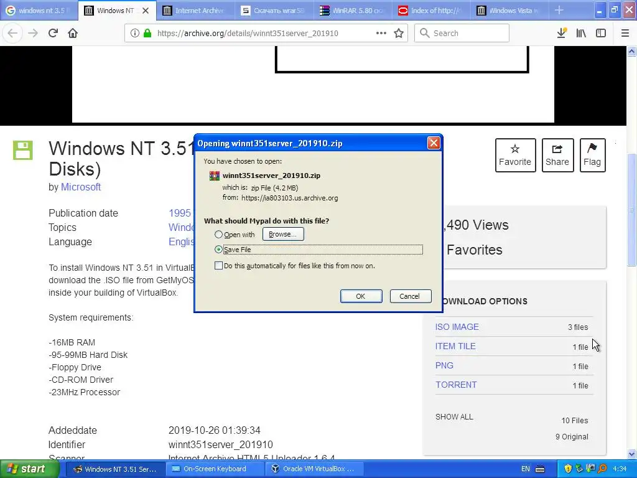Viewport: 637px width, 478px height.
Task: Open a new tab with plus
Action: point(559,10)
